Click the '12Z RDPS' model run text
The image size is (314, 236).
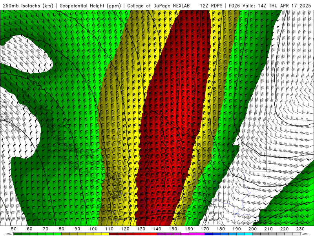point(211,6)
